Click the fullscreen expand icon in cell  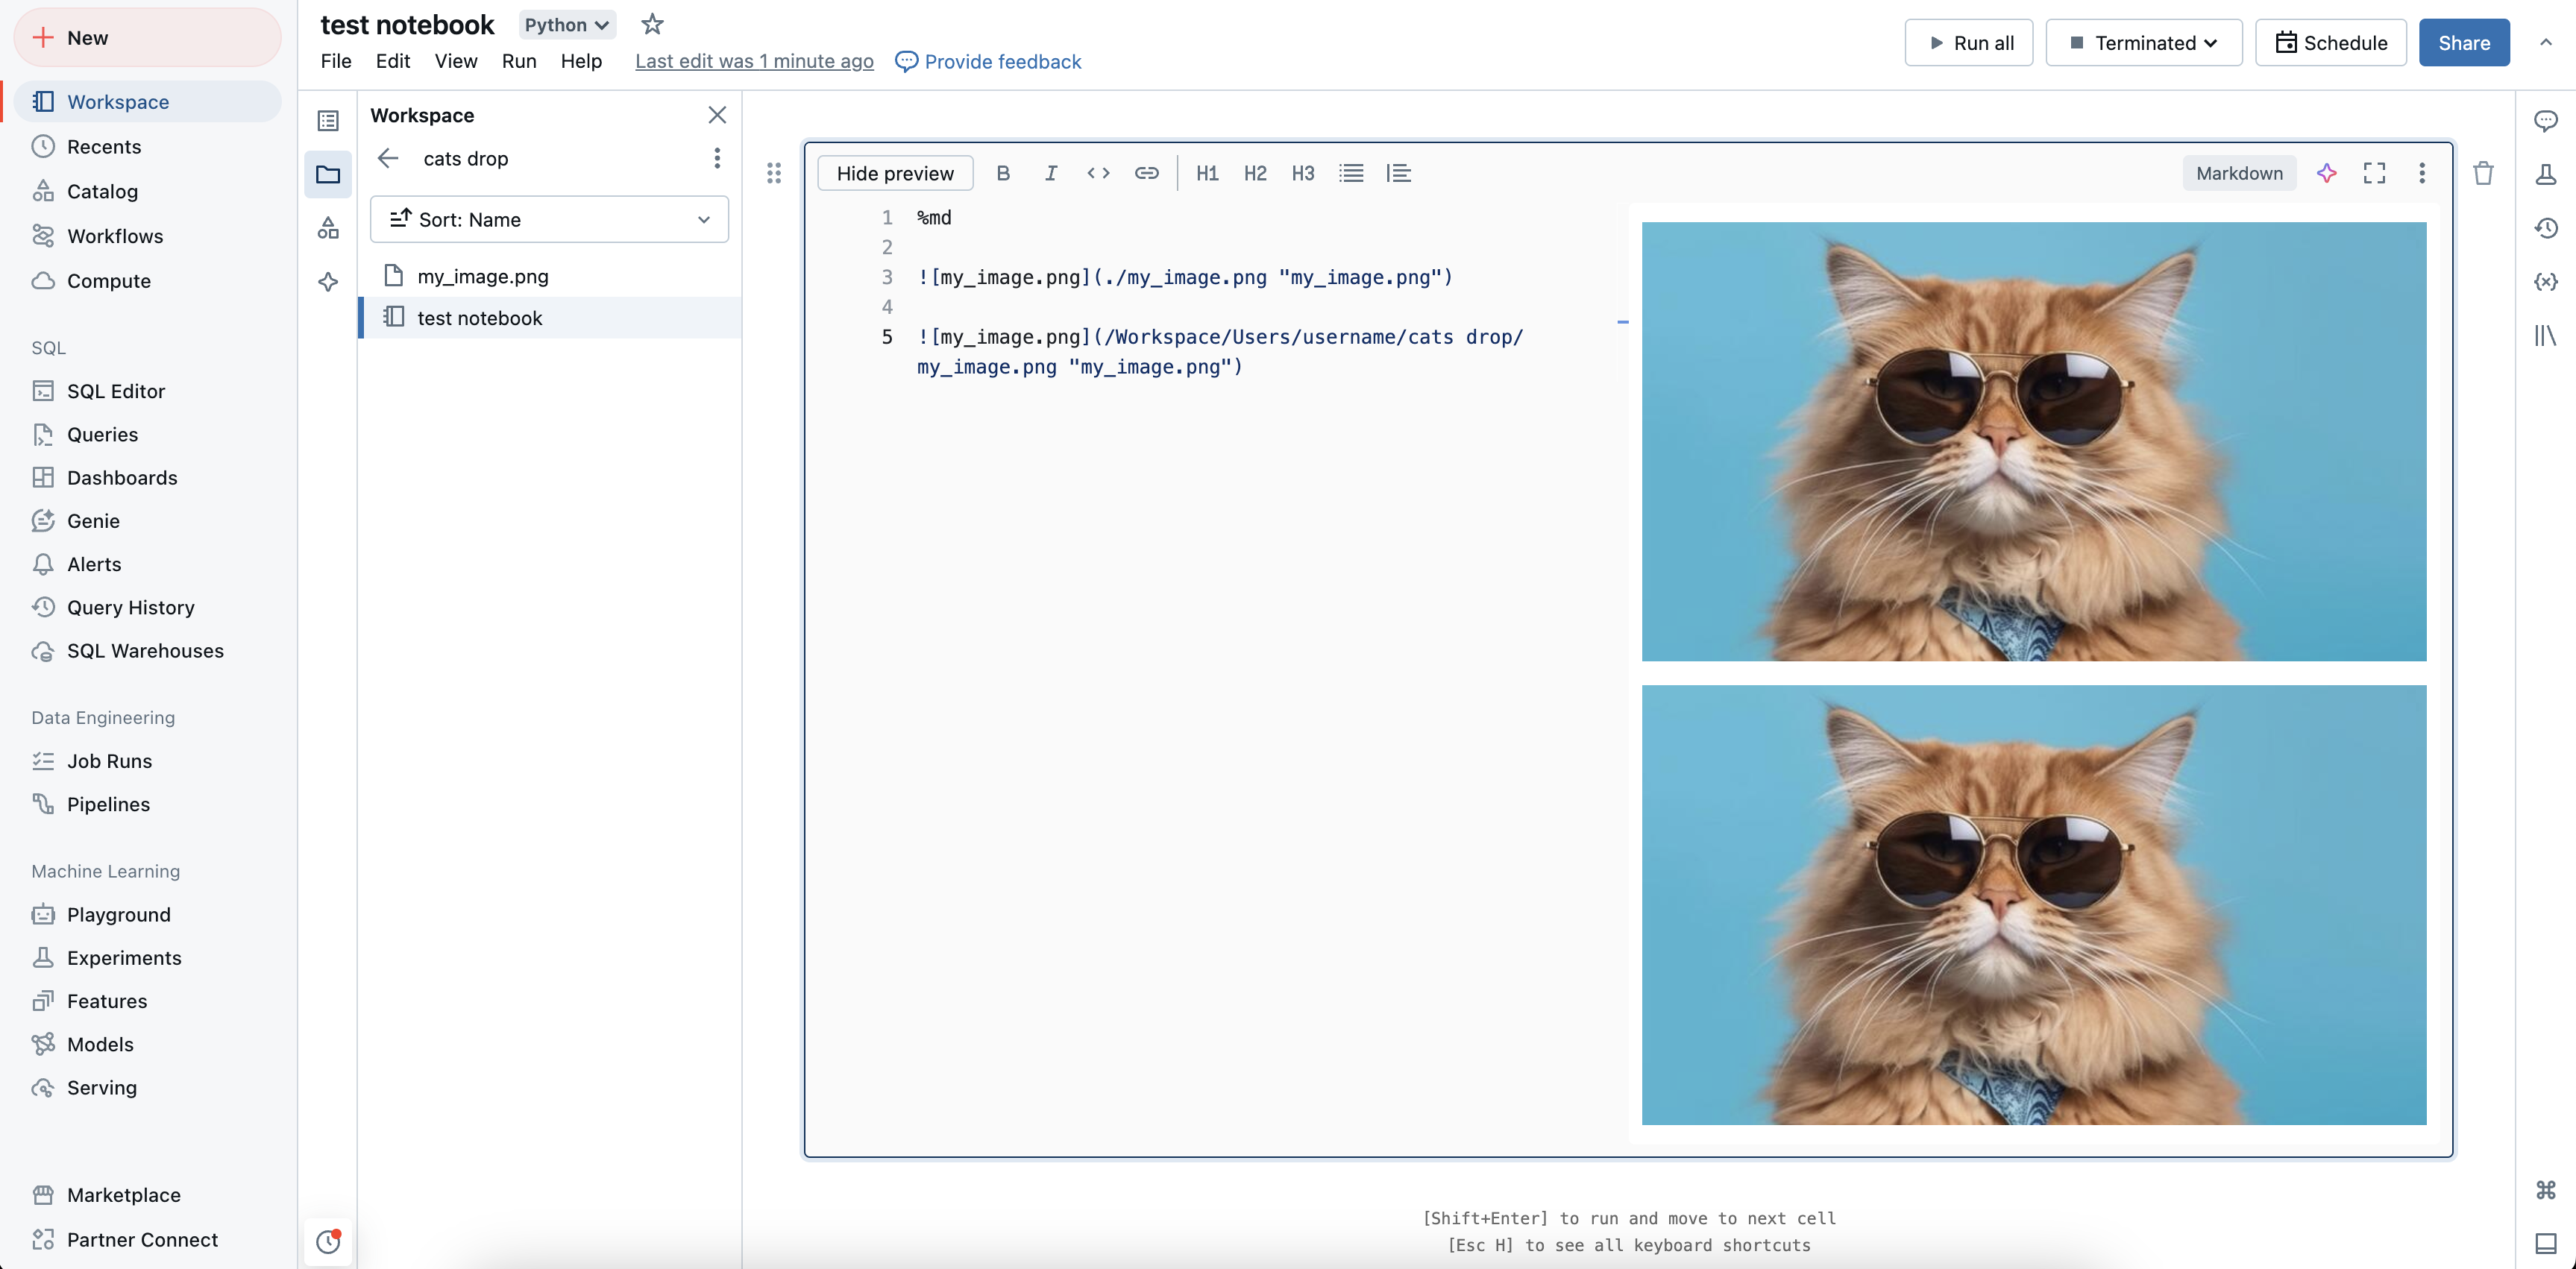pyautogui.click(x=2375, y=172)
